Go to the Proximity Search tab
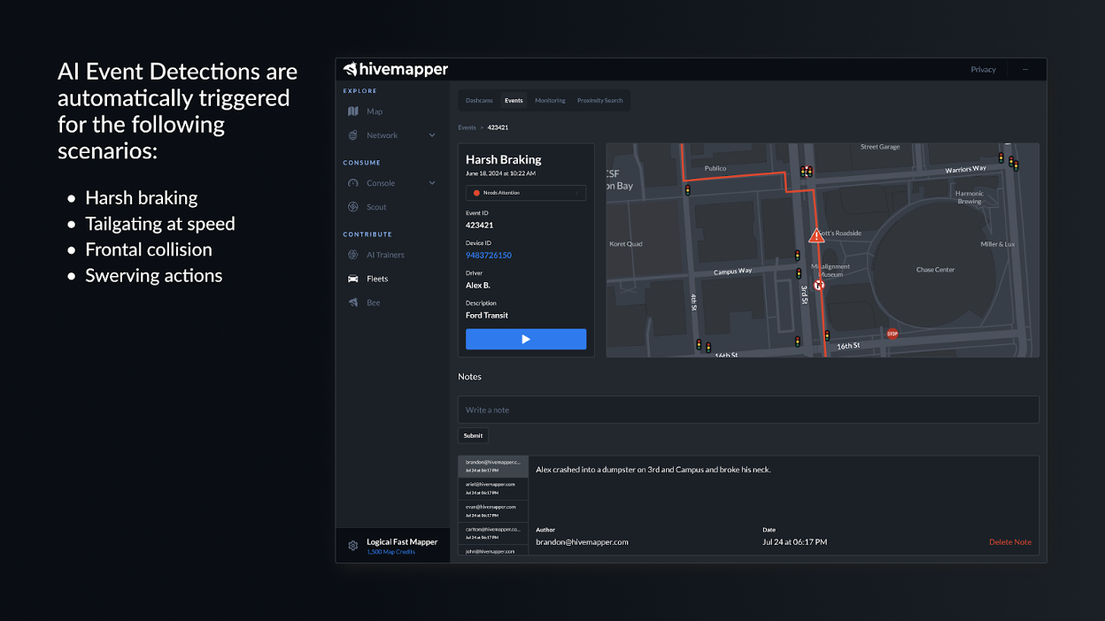The width and height of the screenshot is (1105, 621). [x=600, y=101]
